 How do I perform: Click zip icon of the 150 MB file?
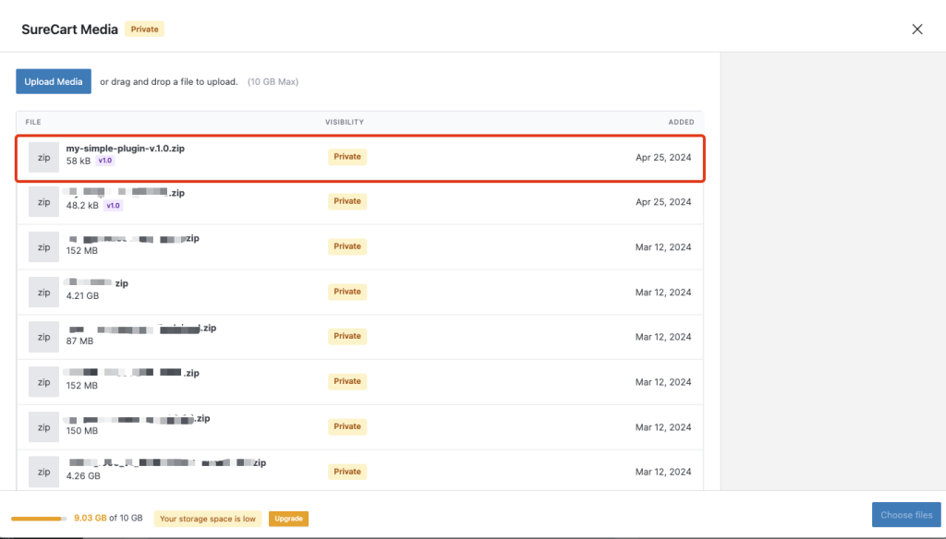tap(43, 426)
